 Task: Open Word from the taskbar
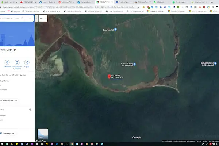tap(22, 144)
